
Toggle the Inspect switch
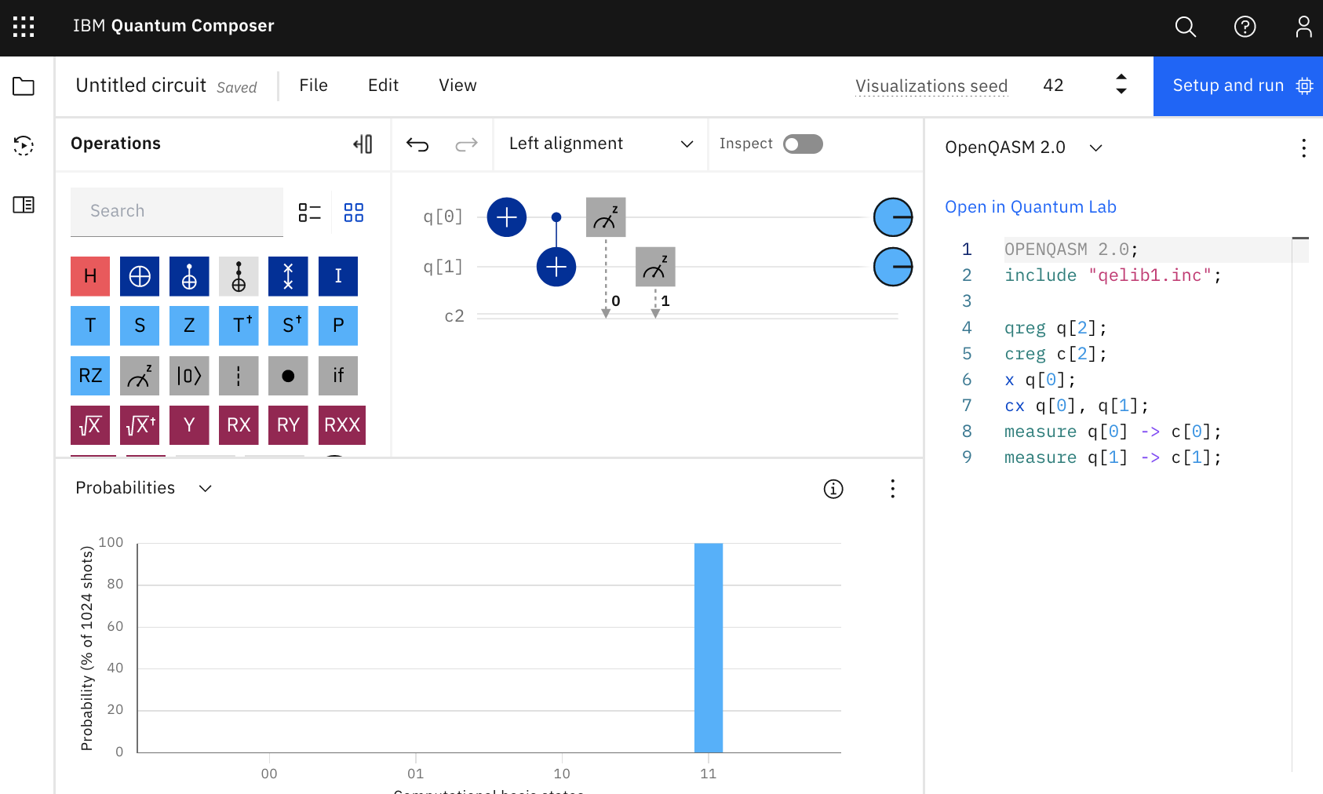[x=803, y=144]
